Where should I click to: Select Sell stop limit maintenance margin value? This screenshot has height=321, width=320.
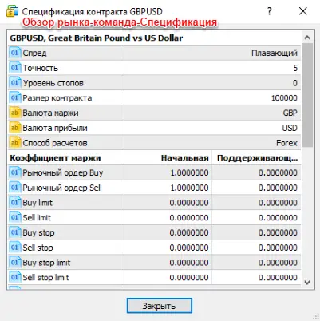(x=278, y=278)
